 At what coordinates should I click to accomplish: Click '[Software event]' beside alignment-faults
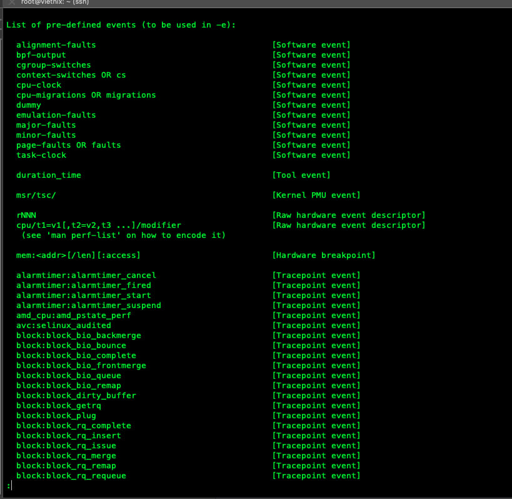pyautogui.click(x=311, y=45)
